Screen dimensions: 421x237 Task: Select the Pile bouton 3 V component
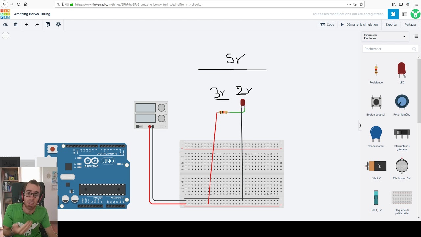(402, 169)
